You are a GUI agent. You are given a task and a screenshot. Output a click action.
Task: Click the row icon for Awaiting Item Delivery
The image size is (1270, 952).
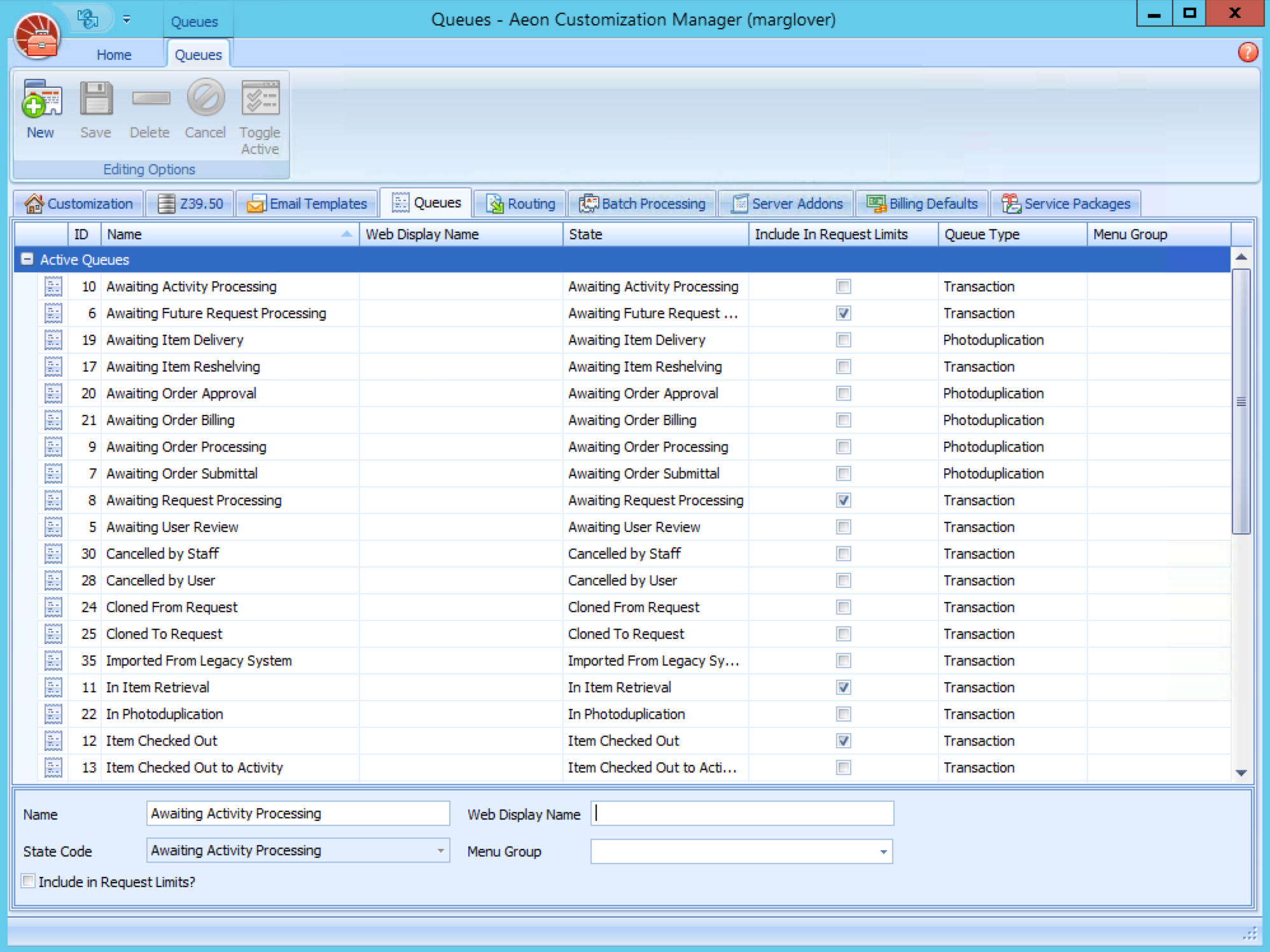(53, 340)
